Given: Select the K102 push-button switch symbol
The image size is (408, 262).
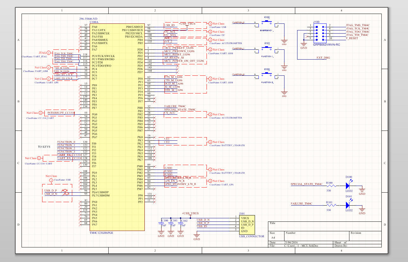Looking at the screenshot, I should (267, 75).
